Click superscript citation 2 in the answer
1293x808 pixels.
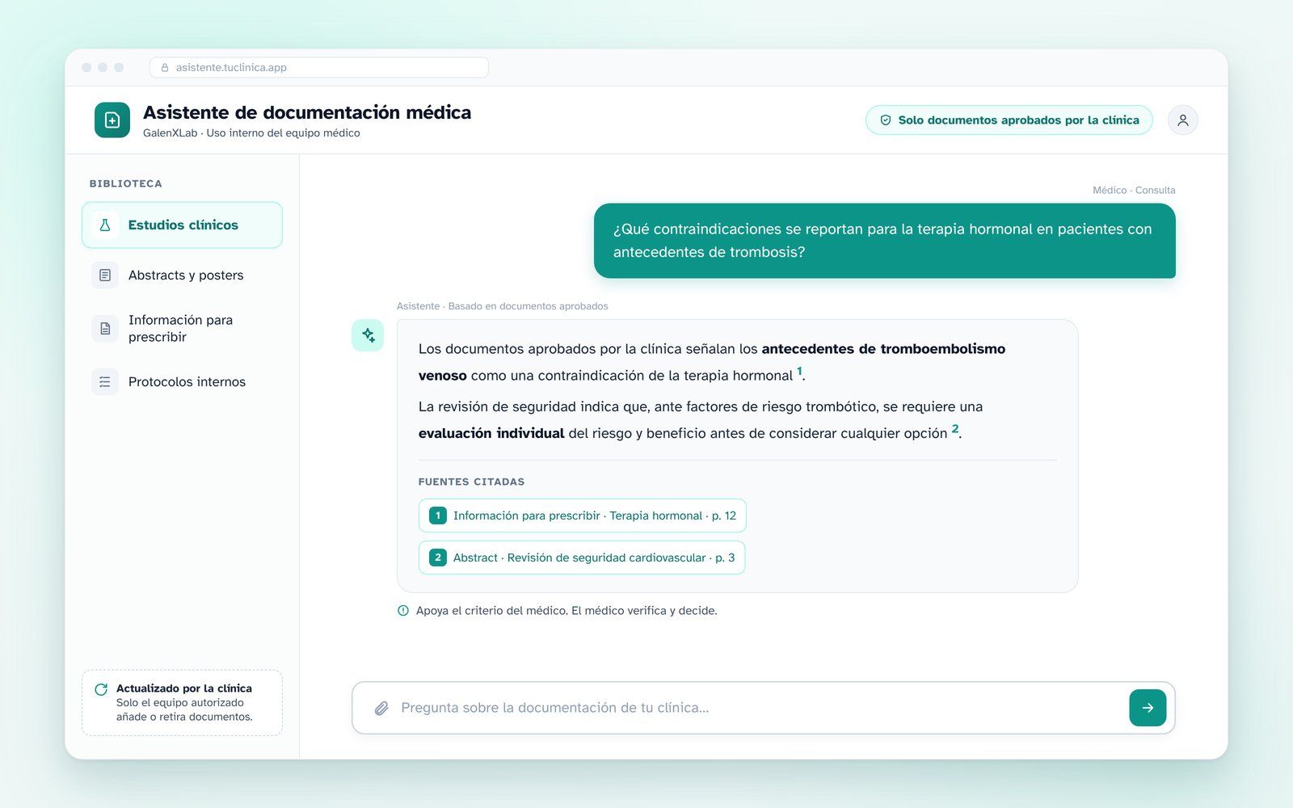click(x=955, y=429)
